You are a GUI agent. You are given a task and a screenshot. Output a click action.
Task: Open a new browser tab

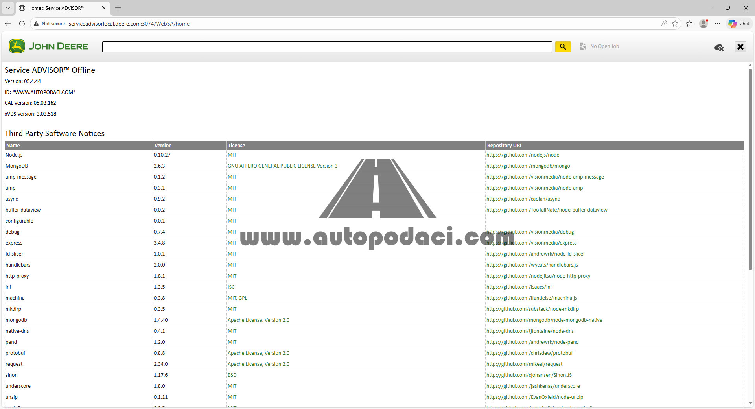click(118, 8)
